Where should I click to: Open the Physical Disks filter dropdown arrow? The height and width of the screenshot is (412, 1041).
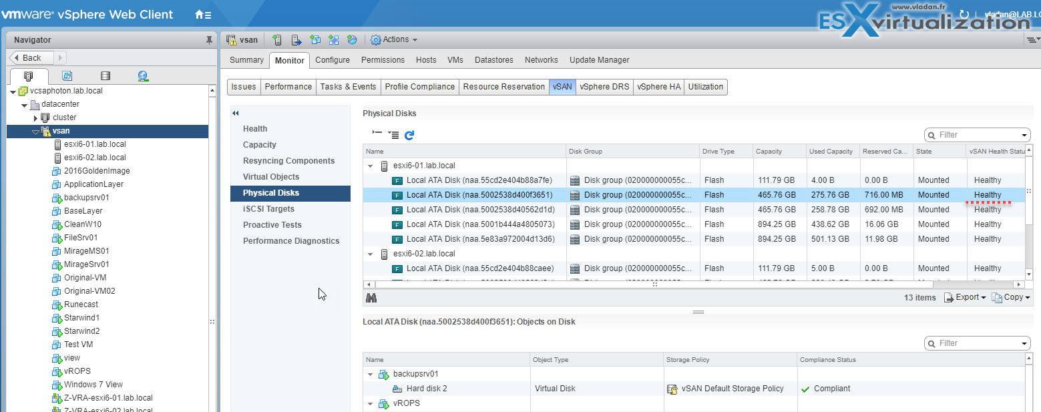1024,135
